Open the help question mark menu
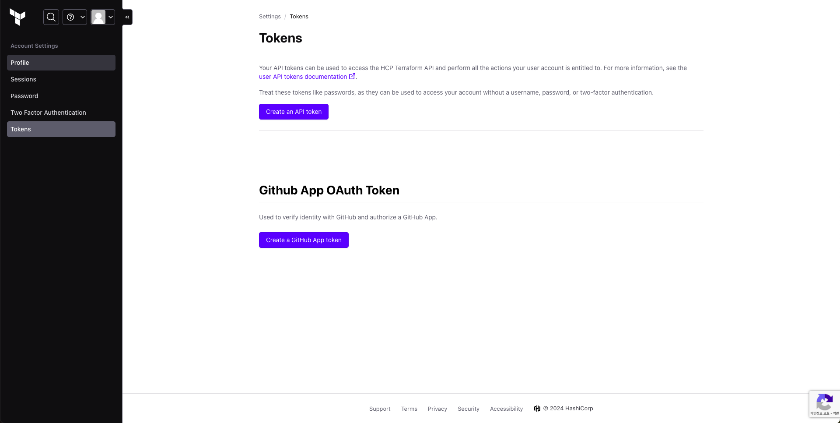Image resolution: width=840 pixels, height=423 pixels. point(75,17)
